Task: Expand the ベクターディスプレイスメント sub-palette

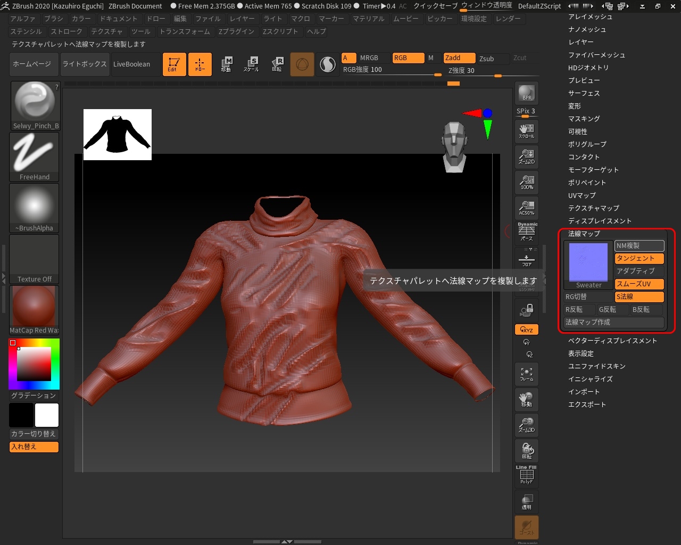Action: pyautogui.click(x=613, y=341)
